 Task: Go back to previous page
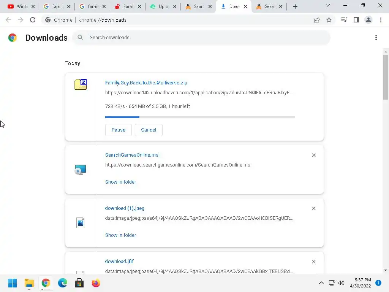coord(8,20)
